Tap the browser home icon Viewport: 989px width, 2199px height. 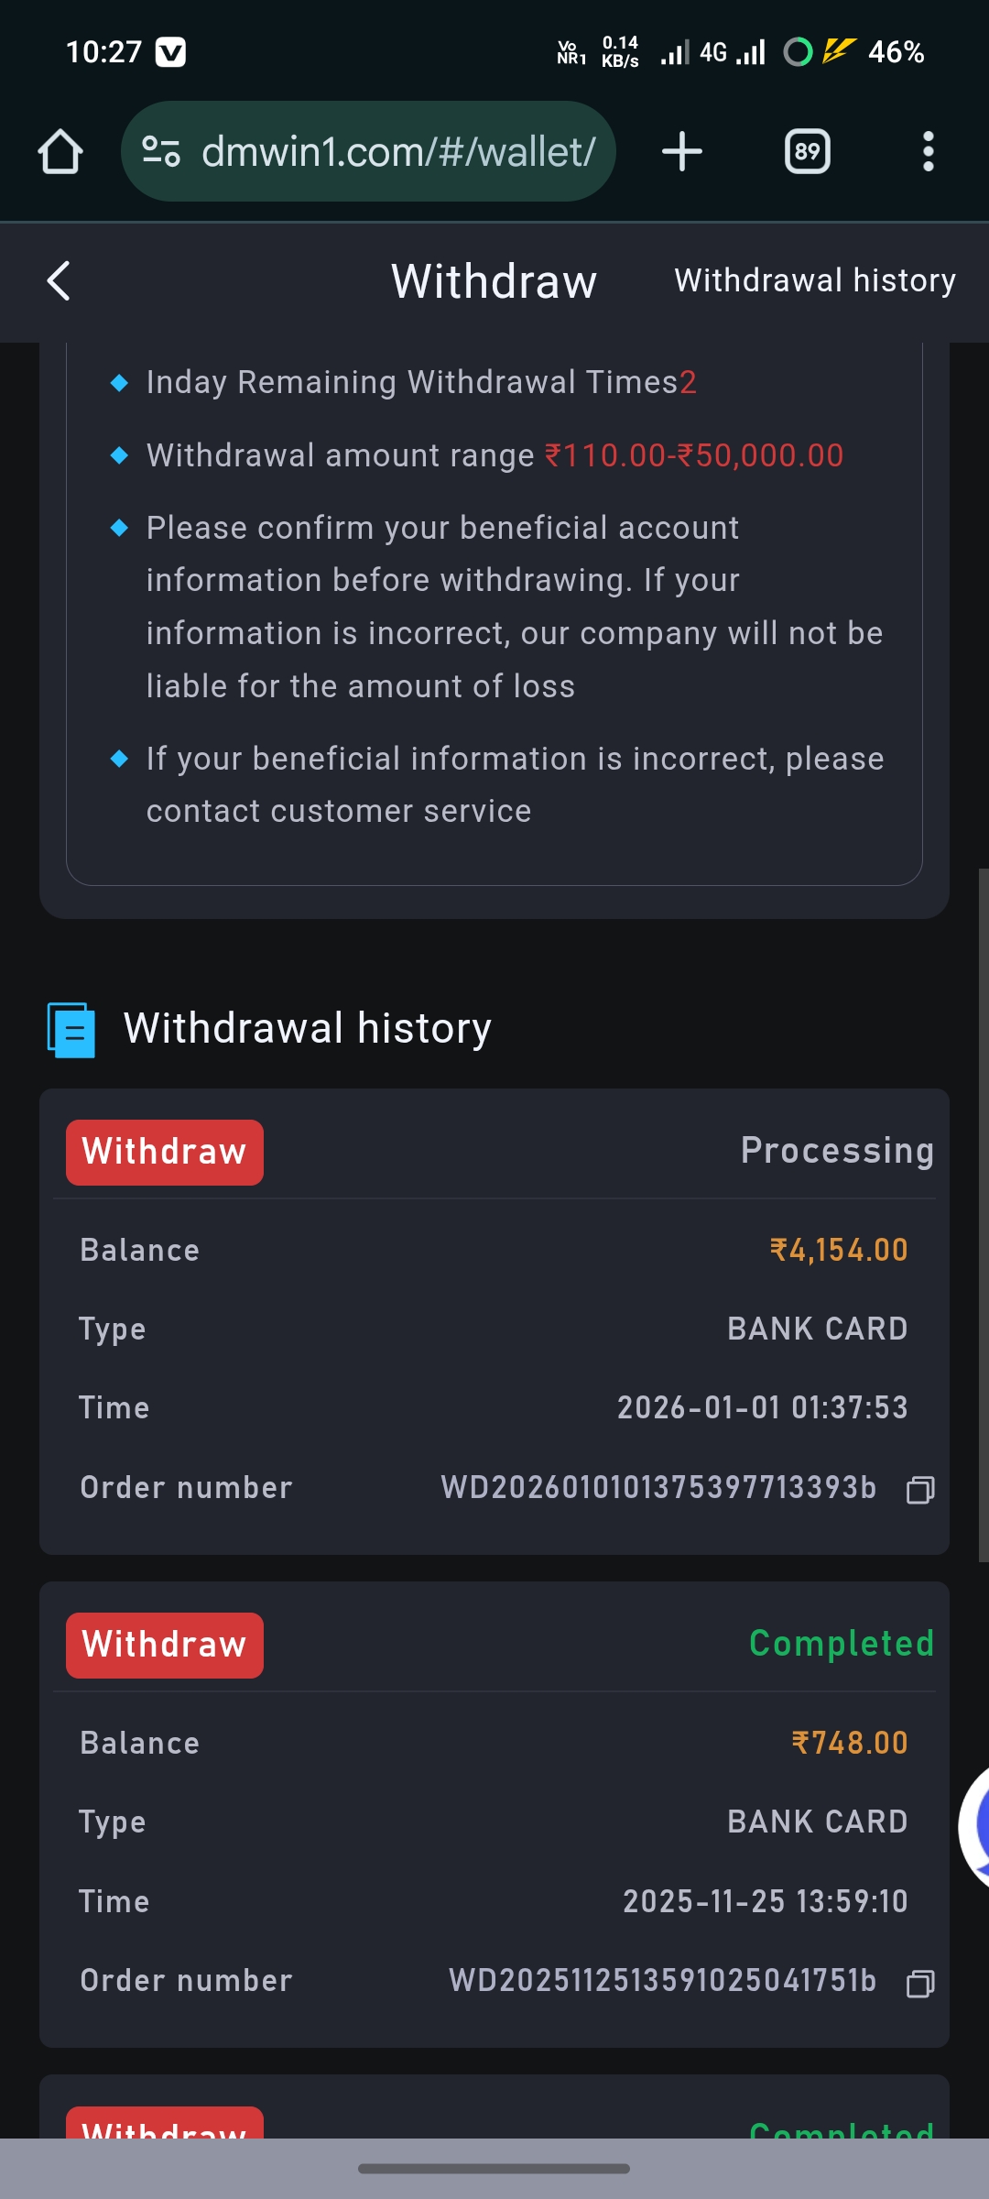(60, 151)
